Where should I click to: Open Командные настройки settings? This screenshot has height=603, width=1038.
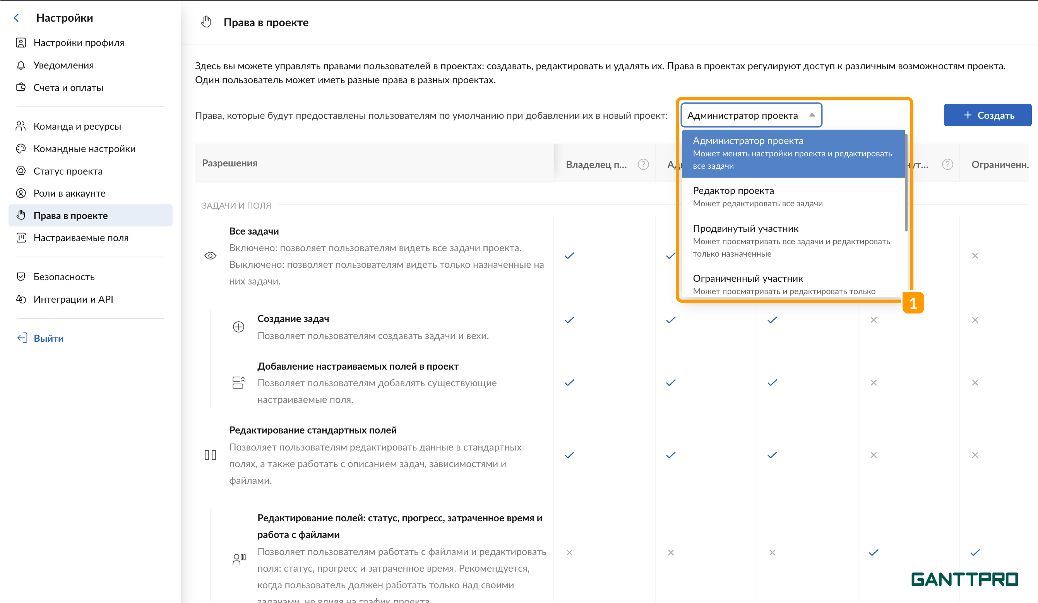point(84,149)
